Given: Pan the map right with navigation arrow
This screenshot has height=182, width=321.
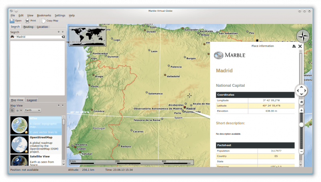Looking at the screenshot, I should [305, 90].
